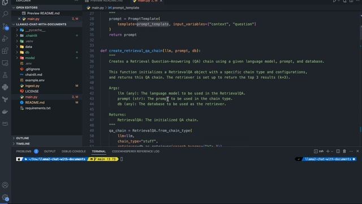Switch to the OUTPUT tab

[50, 151]
